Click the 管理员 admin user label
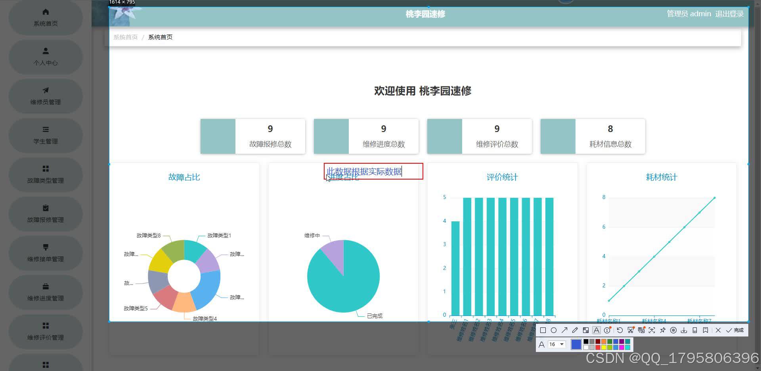761x371 pixels. [689, 14]
